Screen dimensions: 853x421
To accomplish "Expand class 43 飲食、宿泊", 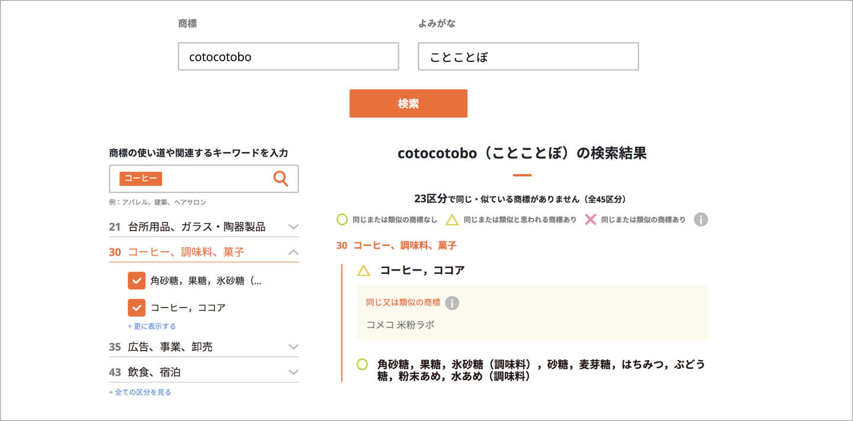I will (293, 373).
